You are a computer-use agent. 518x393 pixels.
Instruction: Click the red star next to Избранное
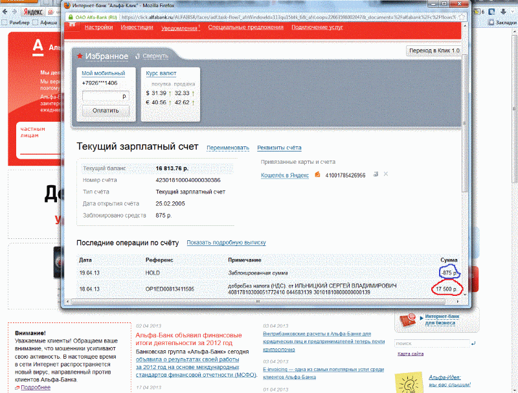pos(80,56)
